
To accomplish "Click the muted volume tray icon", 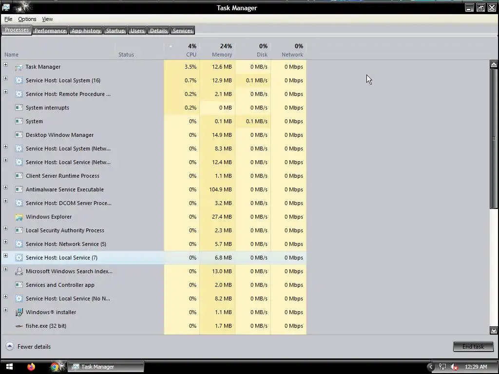I will coord(454,367).
